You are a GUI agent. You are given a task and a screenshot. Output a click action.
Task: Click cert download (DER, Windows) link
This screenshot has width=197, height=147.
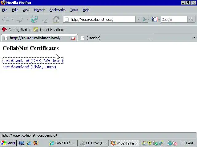pyautogui.click(x=33, y=61)
